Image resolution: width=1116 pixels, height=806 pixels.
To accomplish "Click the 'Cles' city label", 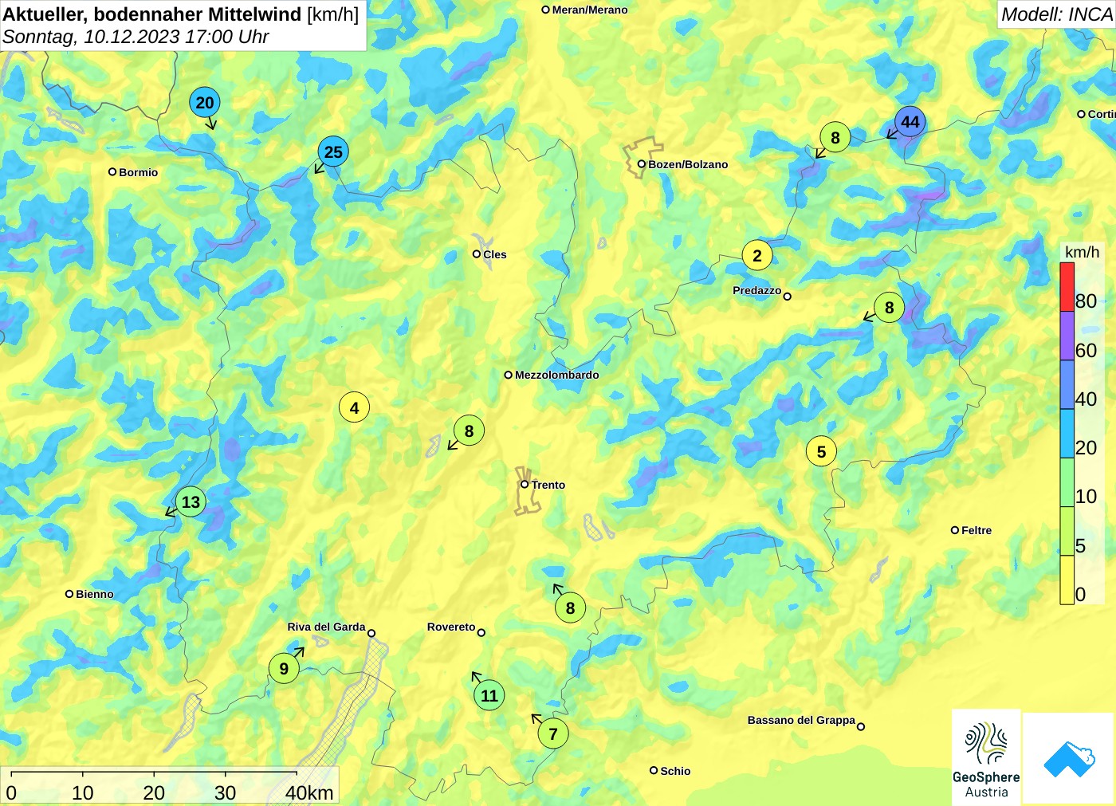I will (495, 254).
